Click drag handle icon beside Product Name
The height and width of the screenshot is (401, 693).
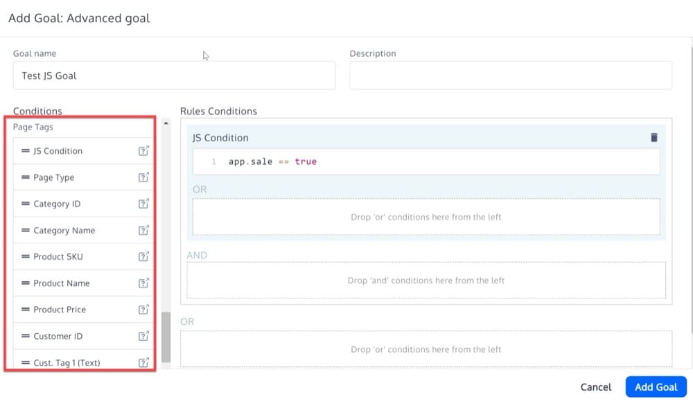coord(25,283)
